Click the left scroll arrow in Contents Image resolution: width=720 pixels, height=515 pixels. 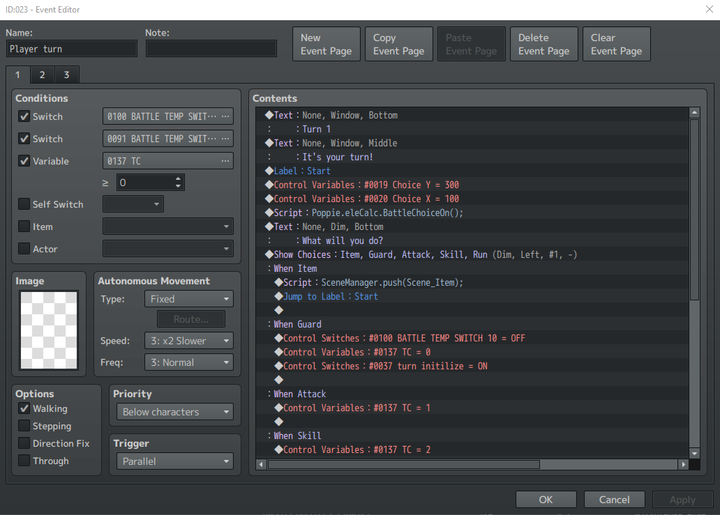tap(262, 464)
